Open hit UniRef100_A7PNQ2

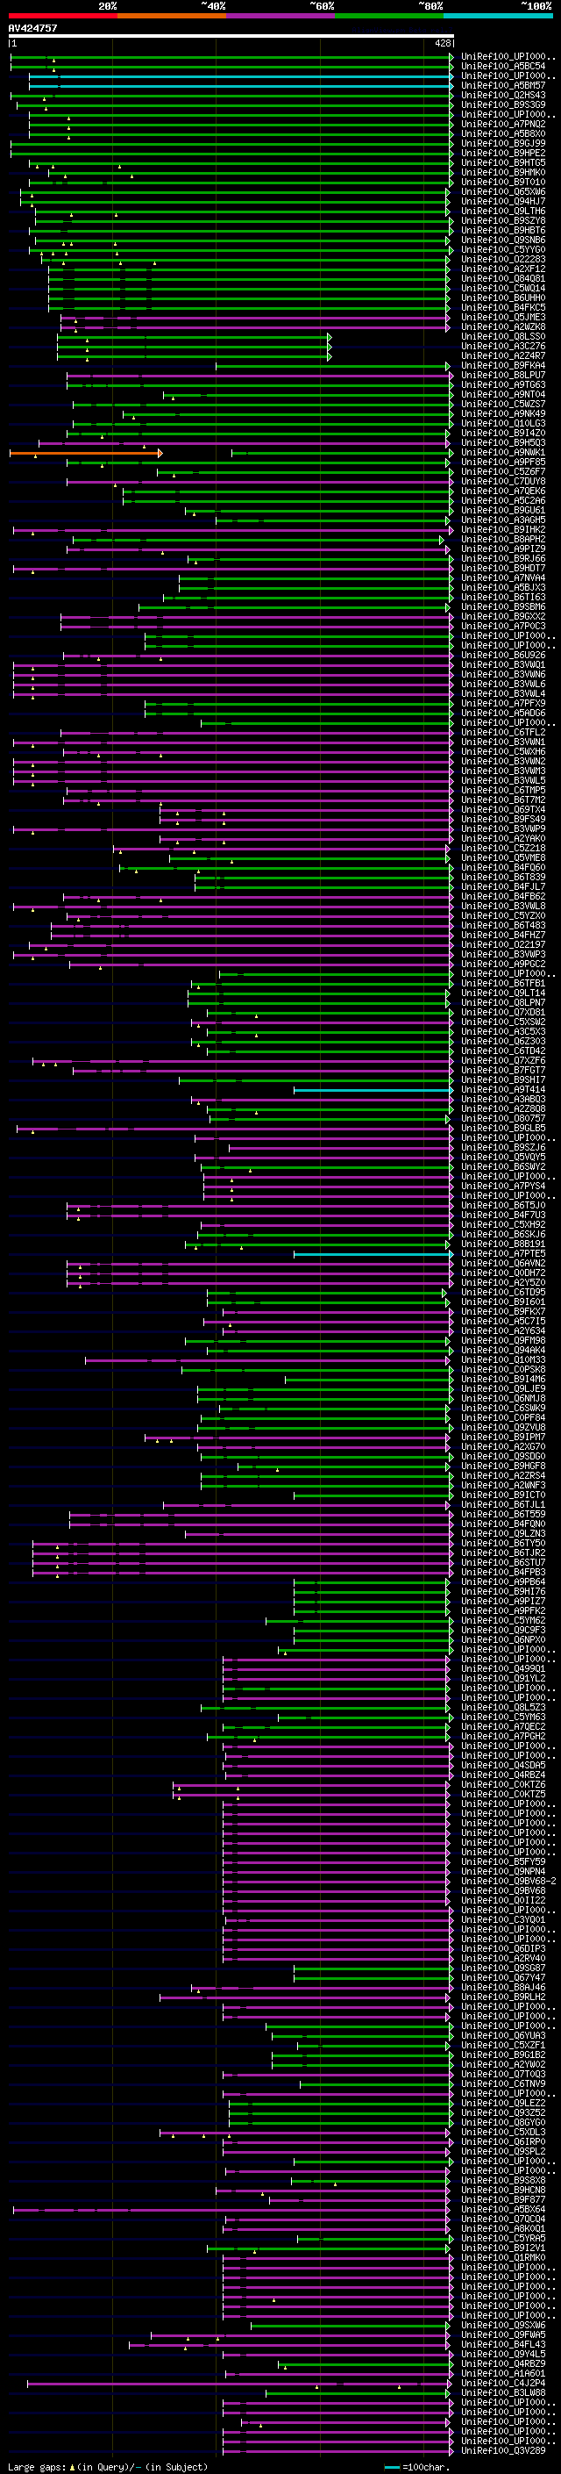tap(503, 124)
